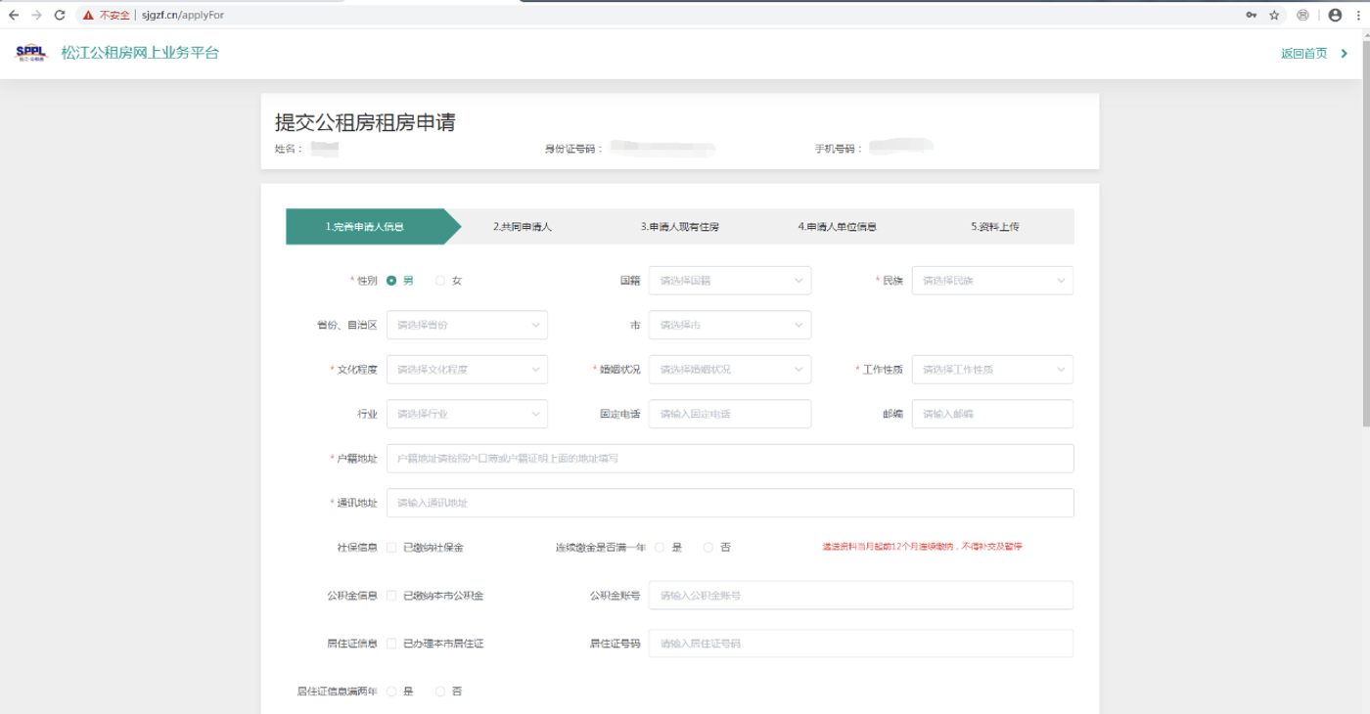Image resolution: width=1370 pixels, height=714 pixels.
Task: Click the insecure site warning icon
Action: [88, 16]
